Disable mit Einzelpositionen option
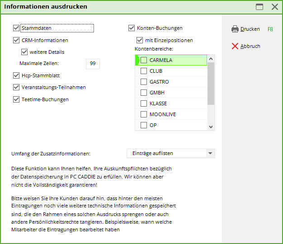The height and width of the screenshot is (244, 283). click(140, 40)
